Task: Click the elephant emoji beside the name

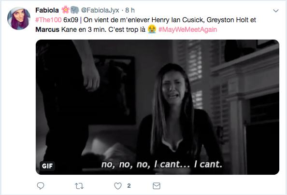Action: (75, 10)
